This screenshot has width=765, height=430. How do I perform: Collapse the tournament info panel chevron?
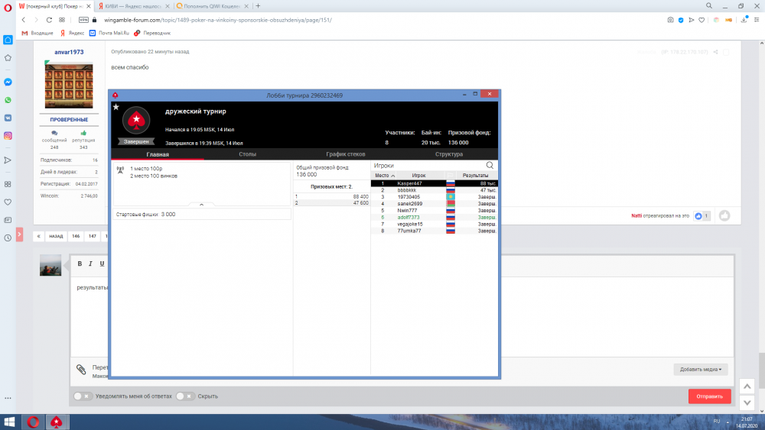click(x=201, y=205)
